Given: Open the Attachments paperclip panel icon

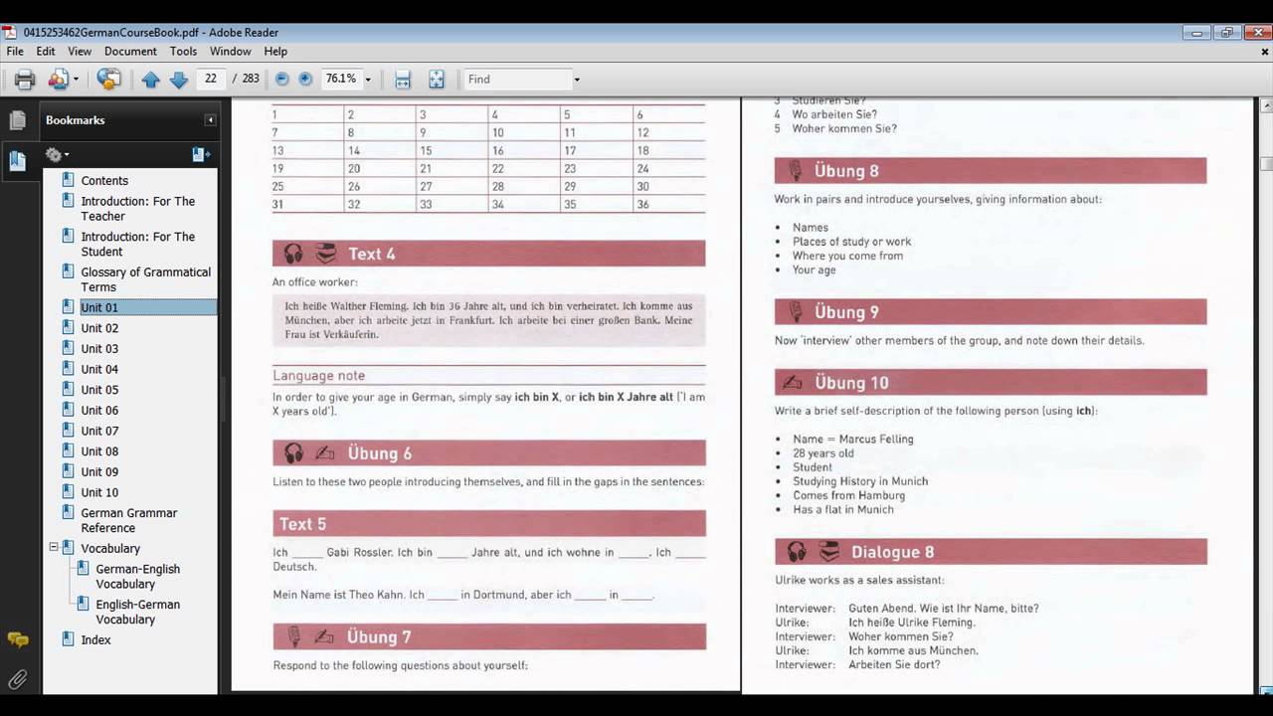Looking at the screenshot, I should 18,680.
